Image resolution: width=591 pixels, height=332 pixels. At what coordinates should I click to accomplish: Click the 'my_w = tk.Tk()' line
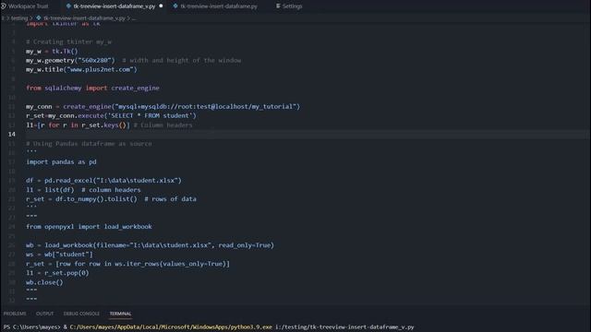[x=52, y=51]
